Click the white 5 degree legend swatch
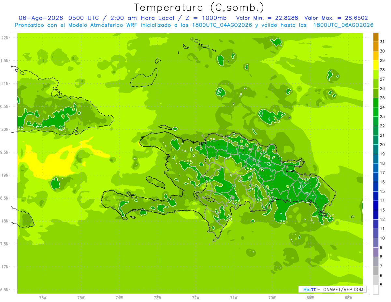The height and width of the screenshot is (302, 391). (x=376, y=290)
